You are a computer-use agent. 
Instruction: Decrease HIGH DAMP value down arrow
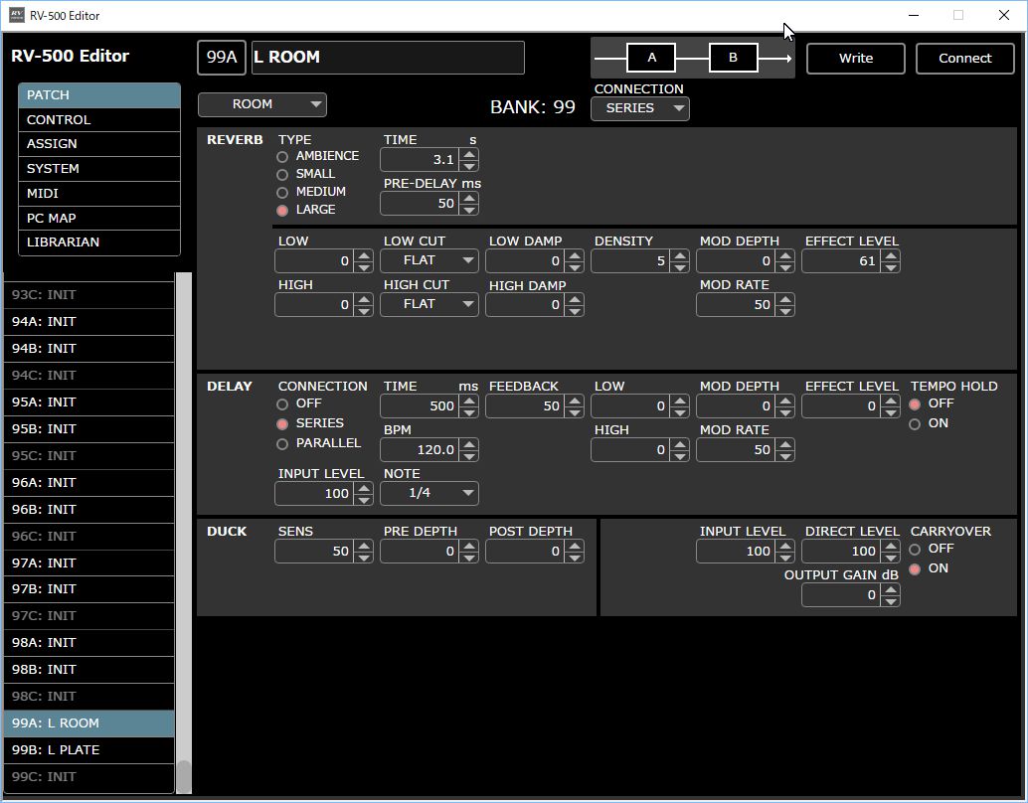coord(575,310)
